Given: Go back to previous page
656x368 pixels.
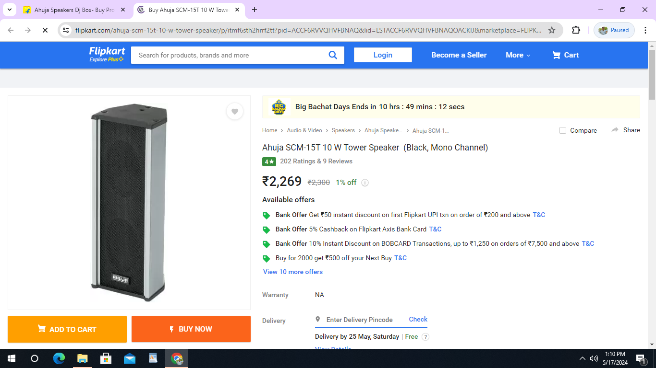Looking at the screenshot, I should click(11, 30).
